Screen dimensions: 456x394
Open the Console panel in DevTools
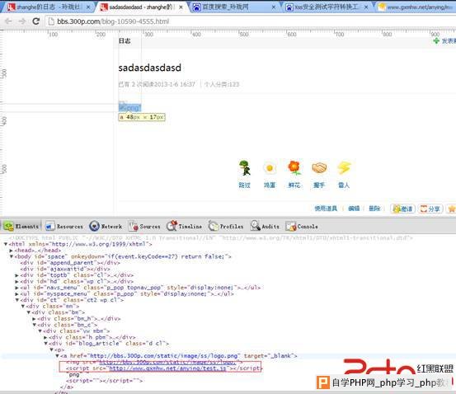302,226
